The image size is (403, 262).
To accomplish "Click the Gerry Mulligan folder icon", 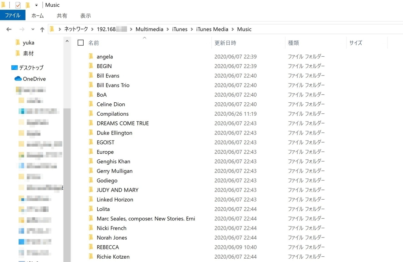I will point(91,171).
